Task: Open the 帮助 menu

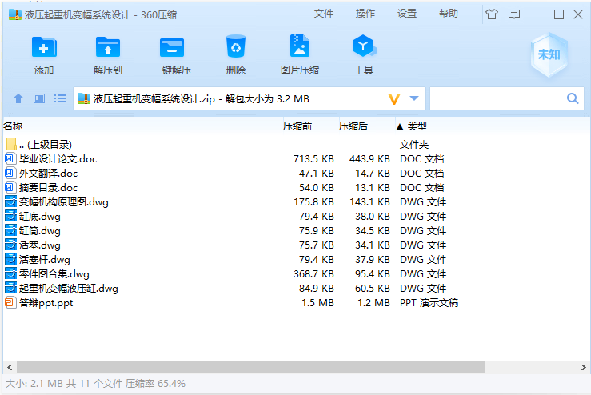Action: pyautogui.click(x=449, y=14)
